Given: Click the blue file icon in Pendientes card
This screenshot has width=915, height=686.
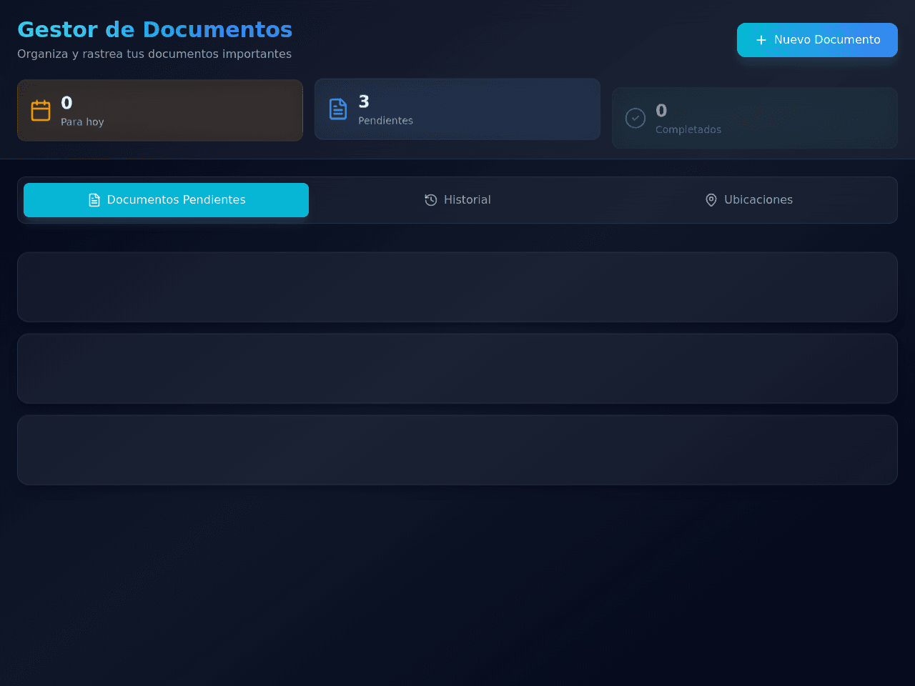Looking at the screenshot, I should [338, 109].
